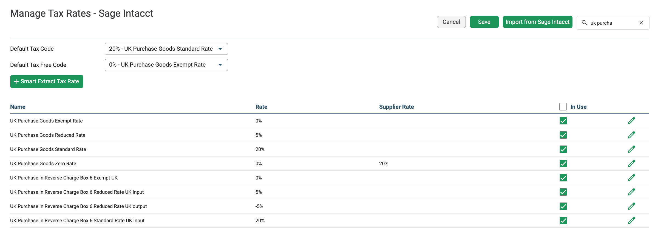Click the 20% supplier rate of Zero Rate row
This screenshot has height=228, width=652.
[x=384, y=164]
